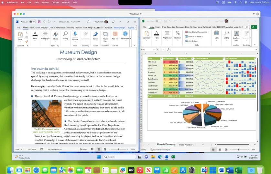Toggle AutoSave switch in Word

32,22
